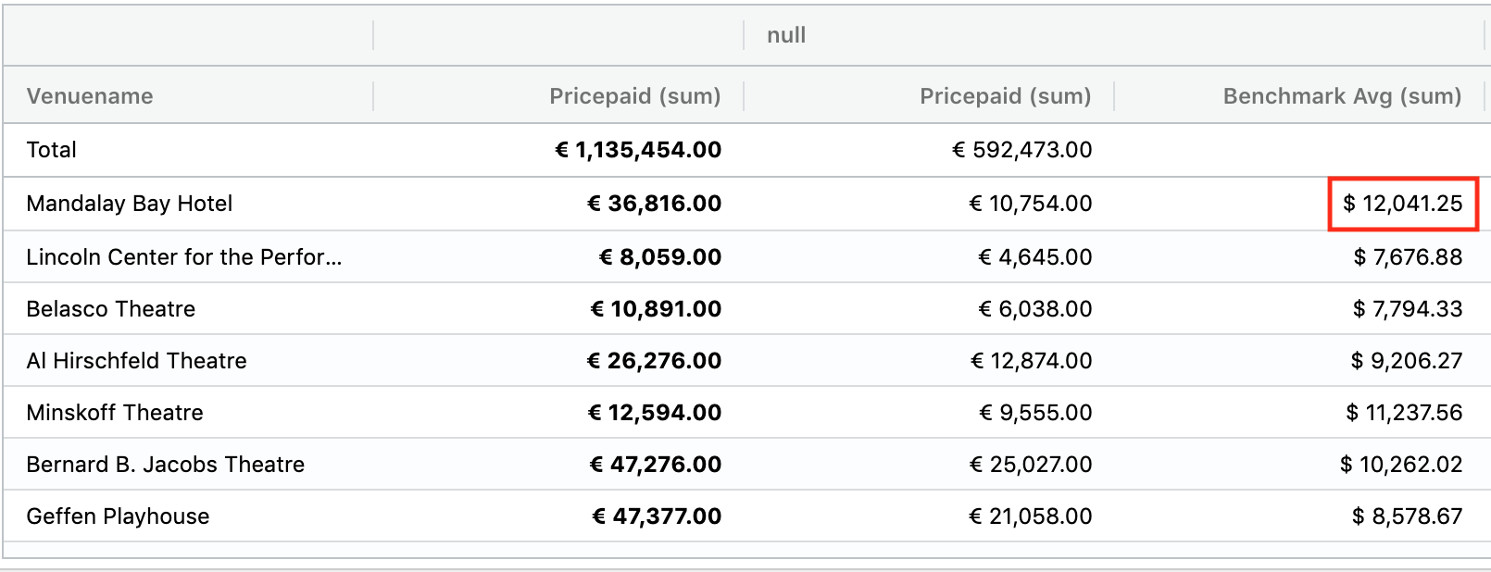Viewport: 1491px width, 572px height.
Task: Select the $ 11,237.56 benchmark cell
Action: click(1404, 413)
